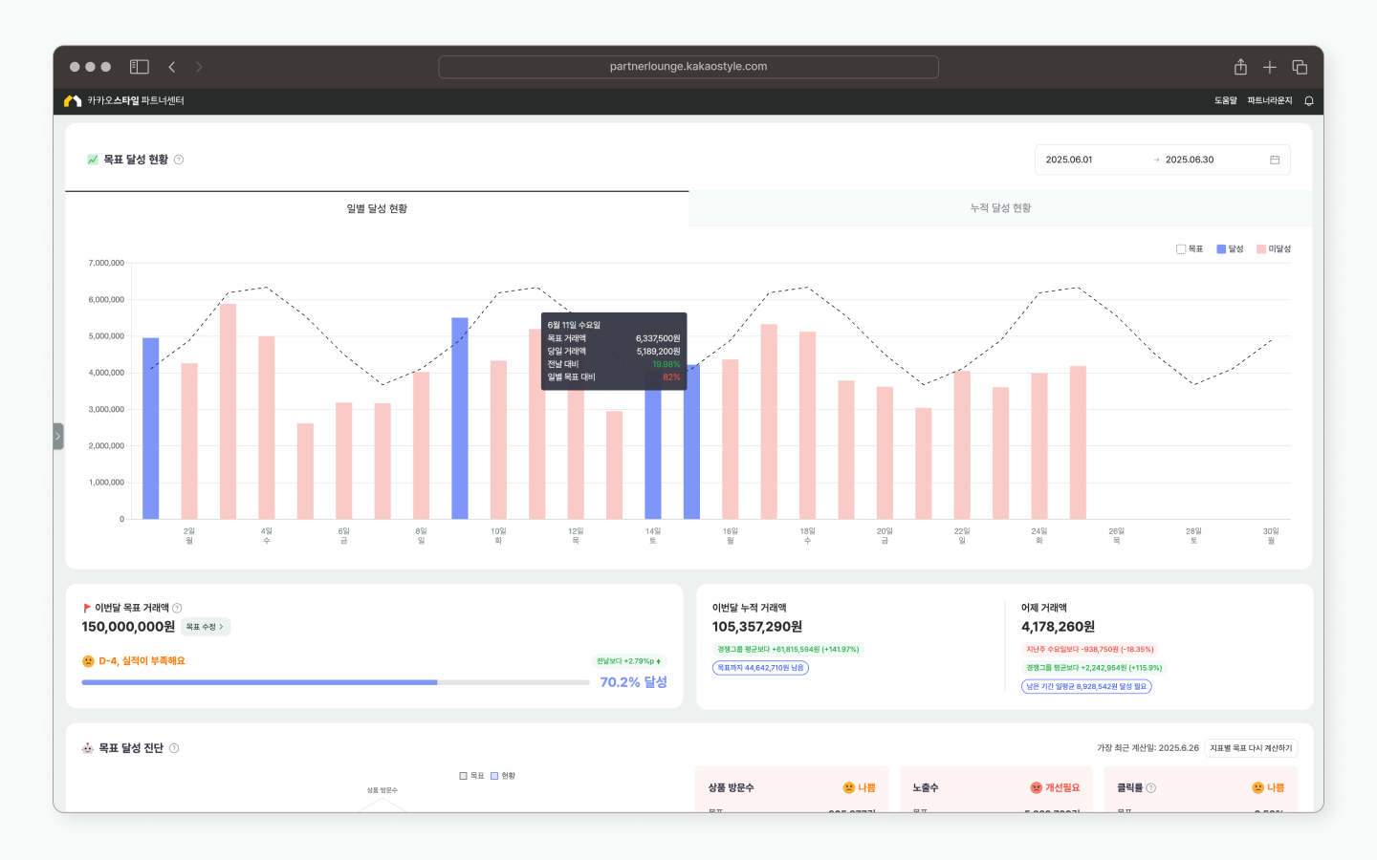Click the 4,178,260원 yesterday amount
This screenshot has height=860, width=1377.
[1058, 627]
